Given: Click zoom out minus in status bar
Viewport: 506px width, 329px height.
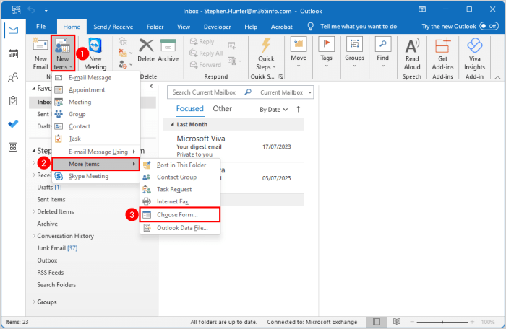Looking at the screenshot, I should pos(412,322).
